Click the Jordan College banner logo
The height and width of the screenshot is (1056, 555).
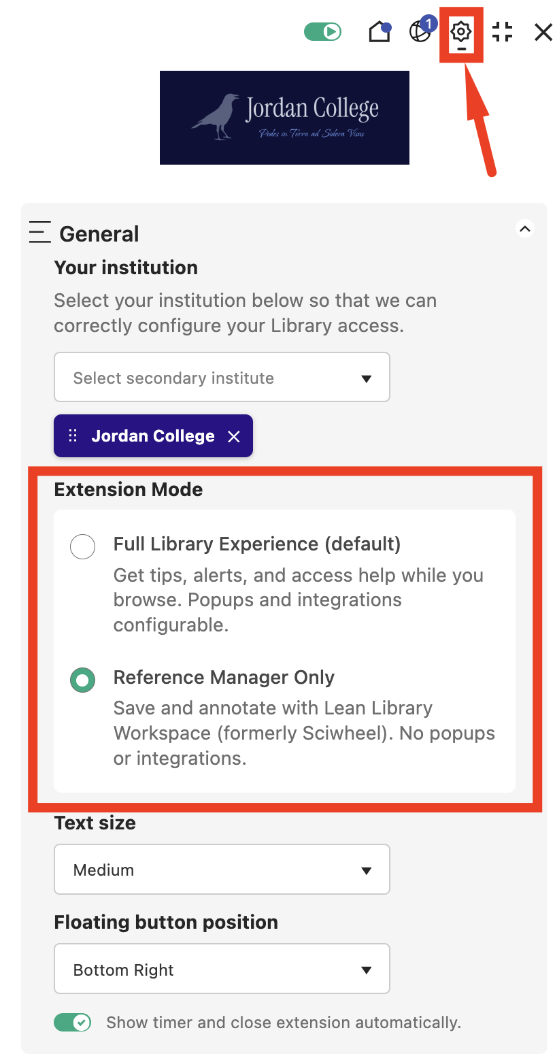pos(284,117)
